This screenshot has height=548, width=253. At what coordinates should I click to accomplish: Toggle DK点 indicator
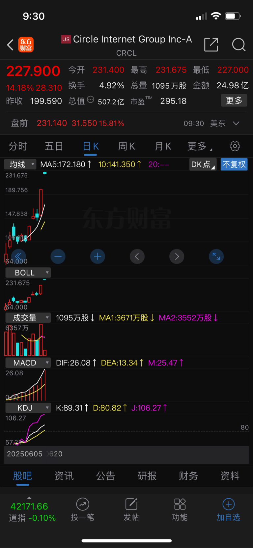[x=203, y=164]
